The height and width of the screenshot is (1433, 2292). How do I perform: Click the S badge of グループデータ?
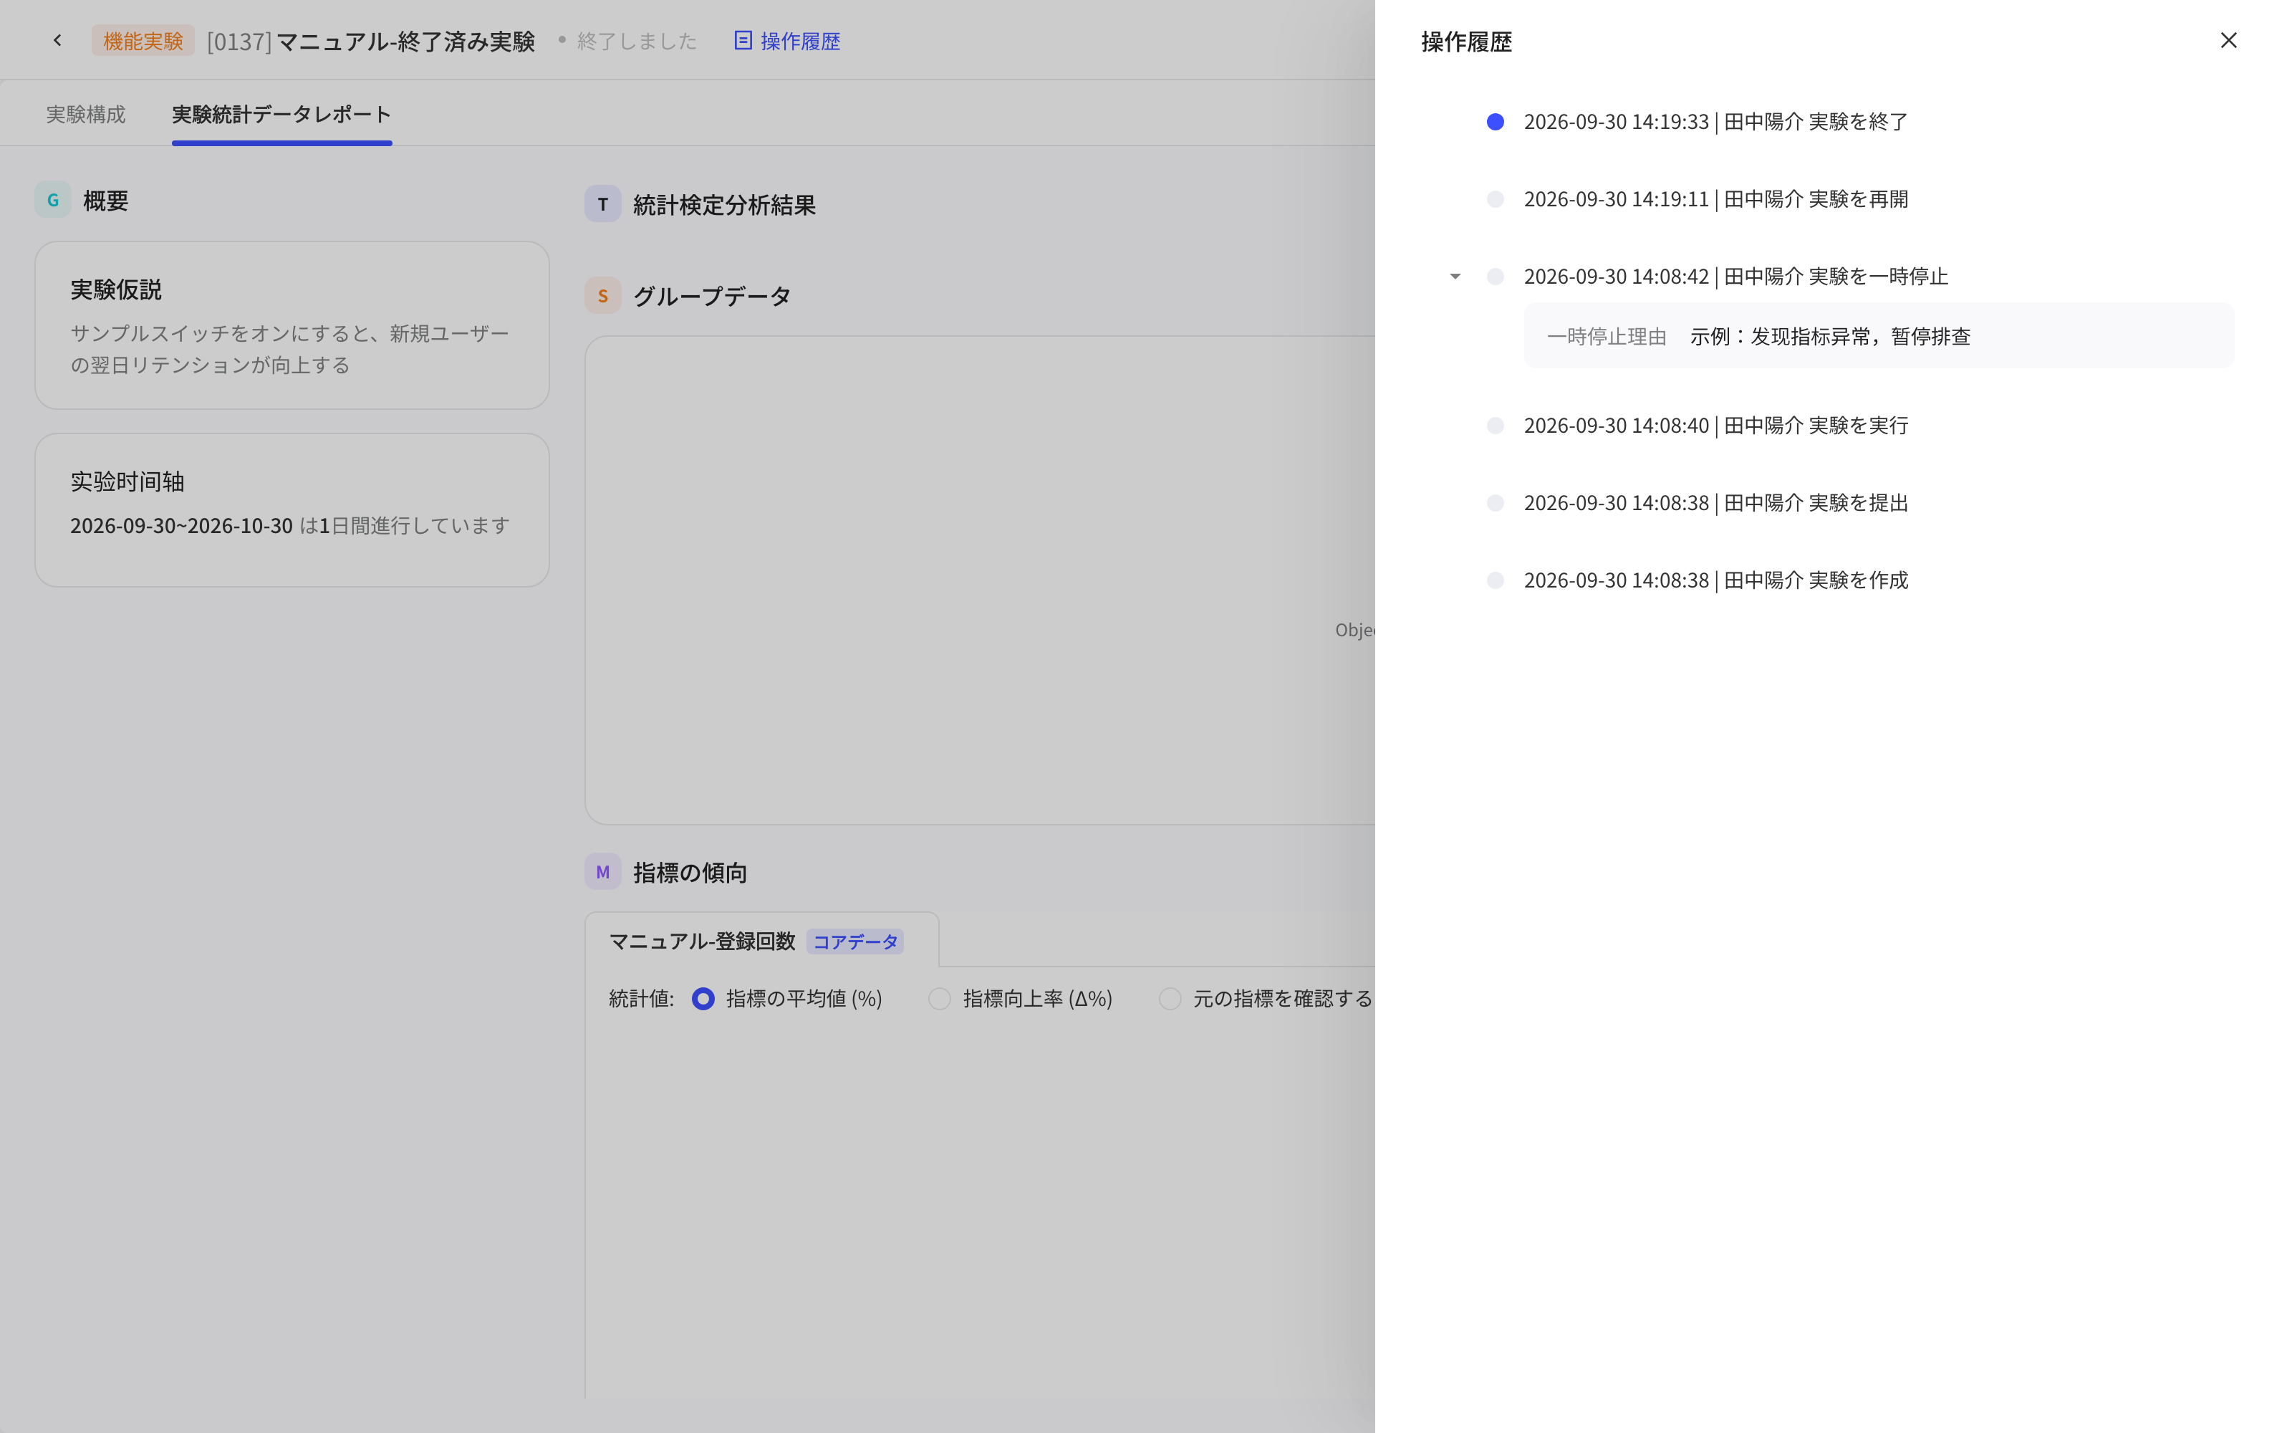point(602,296)
